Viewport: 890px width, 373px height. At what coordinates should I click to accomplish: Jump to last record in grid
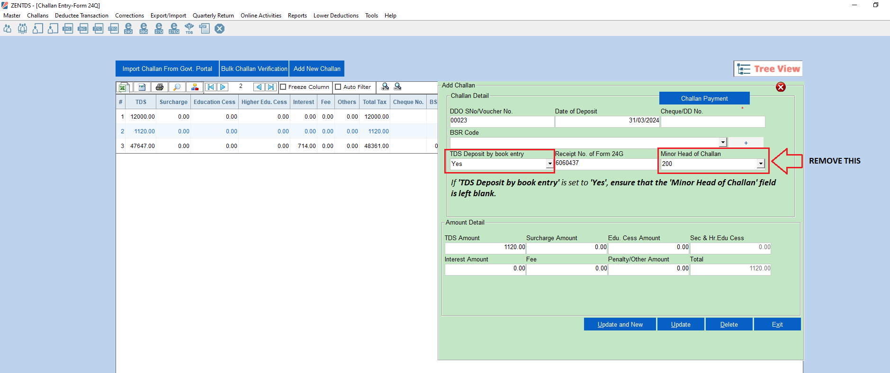(x=270, y=87)
